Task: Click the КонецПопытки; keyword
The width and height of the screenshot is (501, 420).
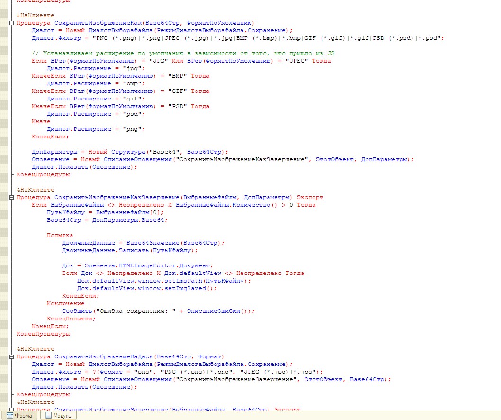Action: (x=71, y=319)
